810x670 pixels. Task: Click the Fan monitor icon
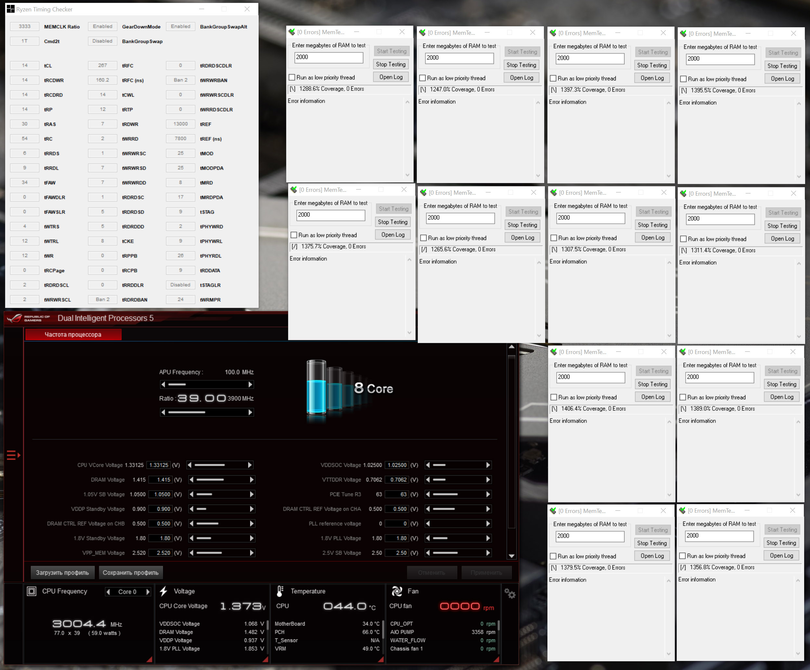click(x=397, y=591)
